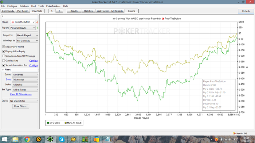Open the Stake filter dropdown
The image size is (255, 143).
click(25, 85)
